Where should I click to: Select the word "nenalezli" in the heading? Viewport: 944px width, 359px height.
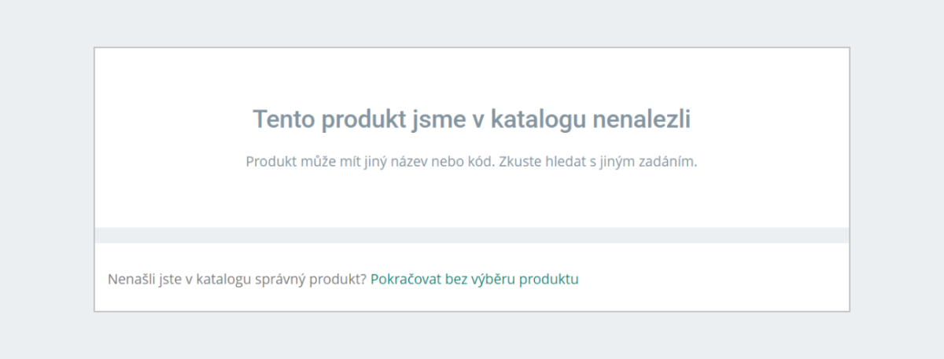640,120
